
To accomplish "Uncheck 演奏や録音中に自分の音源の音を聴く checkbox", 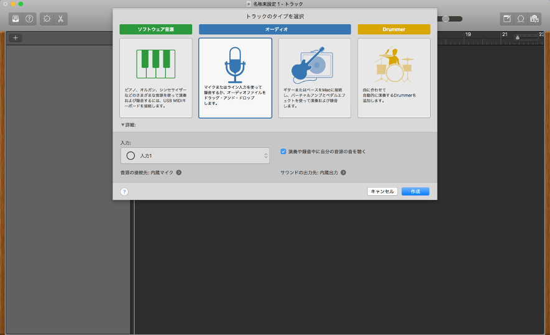I will [x=283, y=152].
